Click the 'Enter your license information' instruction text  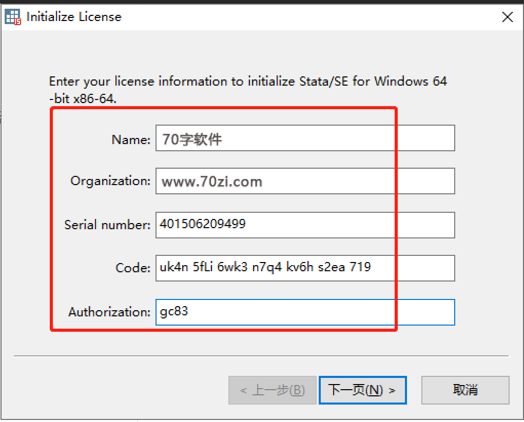tap(248, 90)
